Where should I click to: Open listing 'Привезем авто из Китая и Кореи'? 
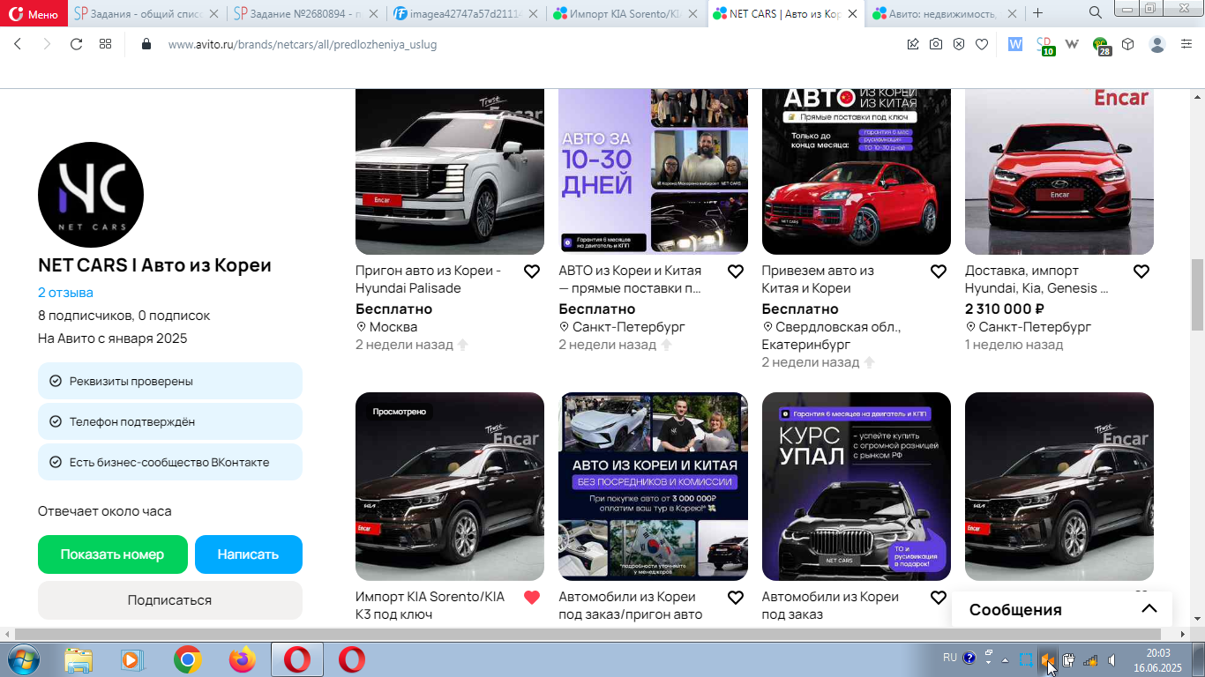pos(818,279)
